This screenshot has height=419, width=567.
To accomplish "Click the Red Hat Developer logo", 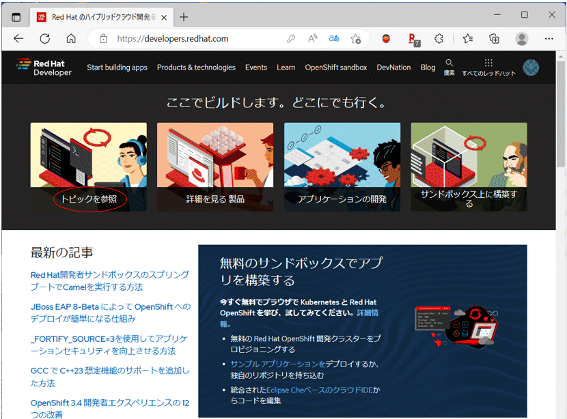I will point(44,67).
